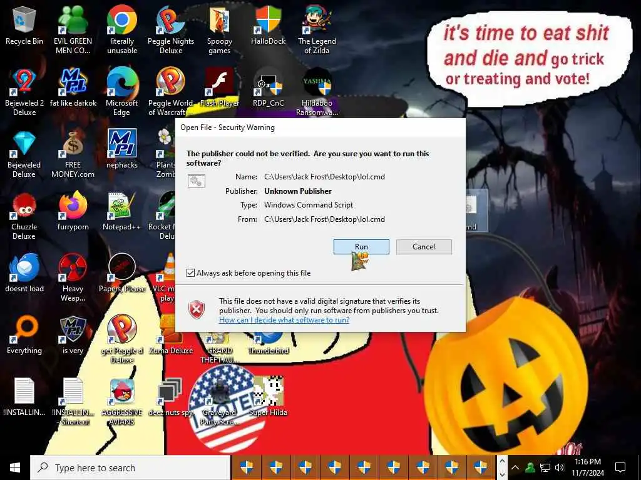The image size is (641, 480).
Task: Open Peggle World of Warcraft shortcut
Action: click(x=171, y=92)
